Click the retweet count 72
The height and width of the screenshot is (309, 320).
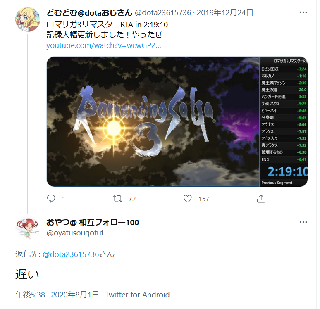pos(132,199)
